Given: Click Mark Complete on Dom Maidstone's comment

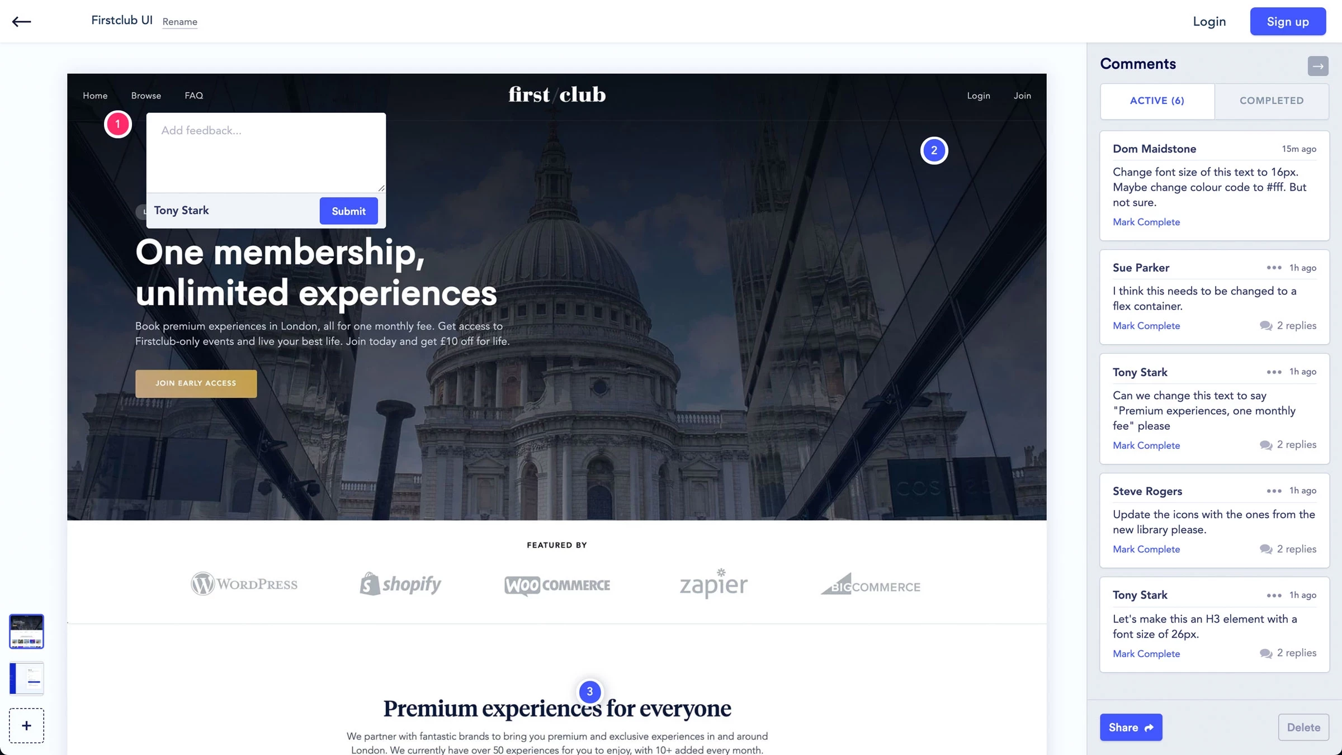Looking at the screenshot, I should click(1146, 222).
